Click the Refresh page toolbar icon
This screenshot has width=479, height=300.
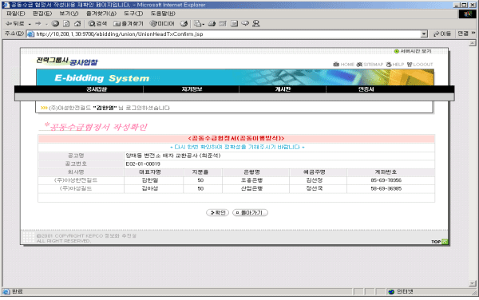click(x=66, y=23)
